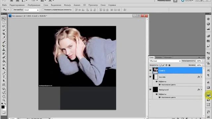This screenshot has height=119, width=212.
Task: Toggle lock transparent pixels icon
Action: (x=160, y=65)
